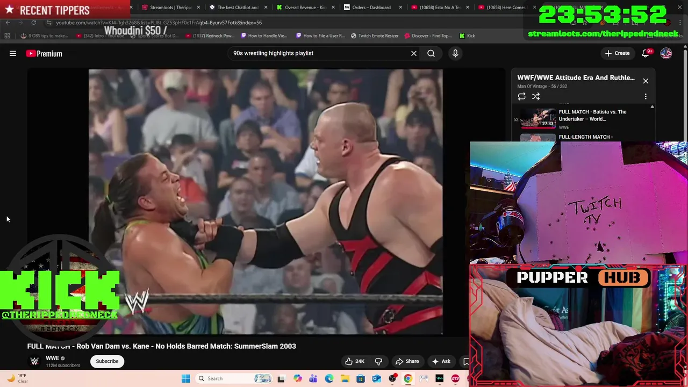Close the Overall Revenue tab
The height and width of the screenshot is (387, 688).
tap(333, 8)
